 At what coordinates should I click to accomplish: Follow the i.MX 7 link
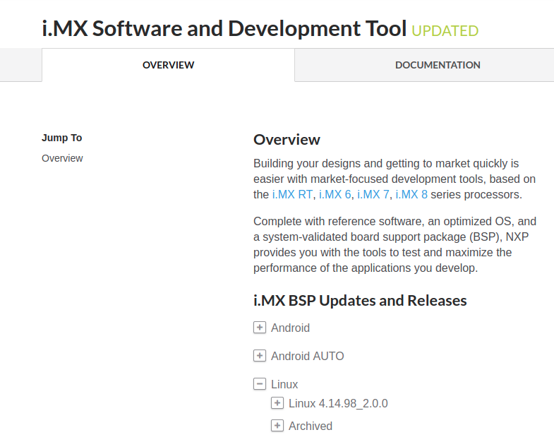pyautogui.click(x=373, y=195)
